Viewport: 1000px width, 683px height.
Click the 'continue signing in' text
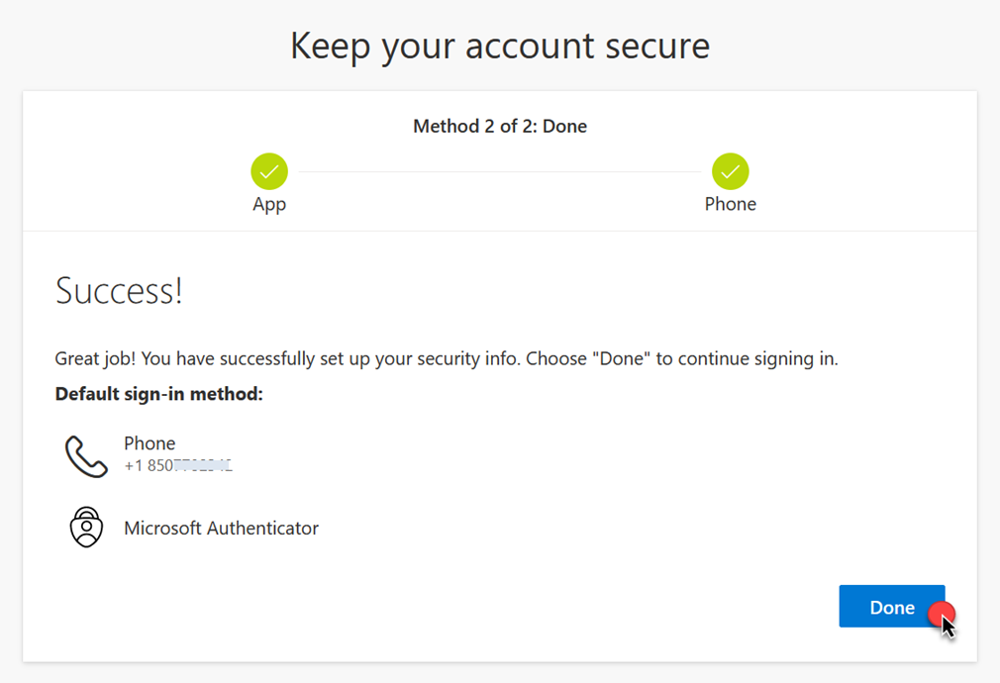pyautogui.click(x=755, y=358)
